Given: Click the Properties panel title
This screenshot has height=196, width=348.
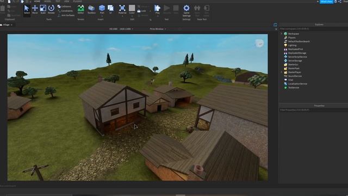Looking at the screenshot, I should (x=319, y=106).
